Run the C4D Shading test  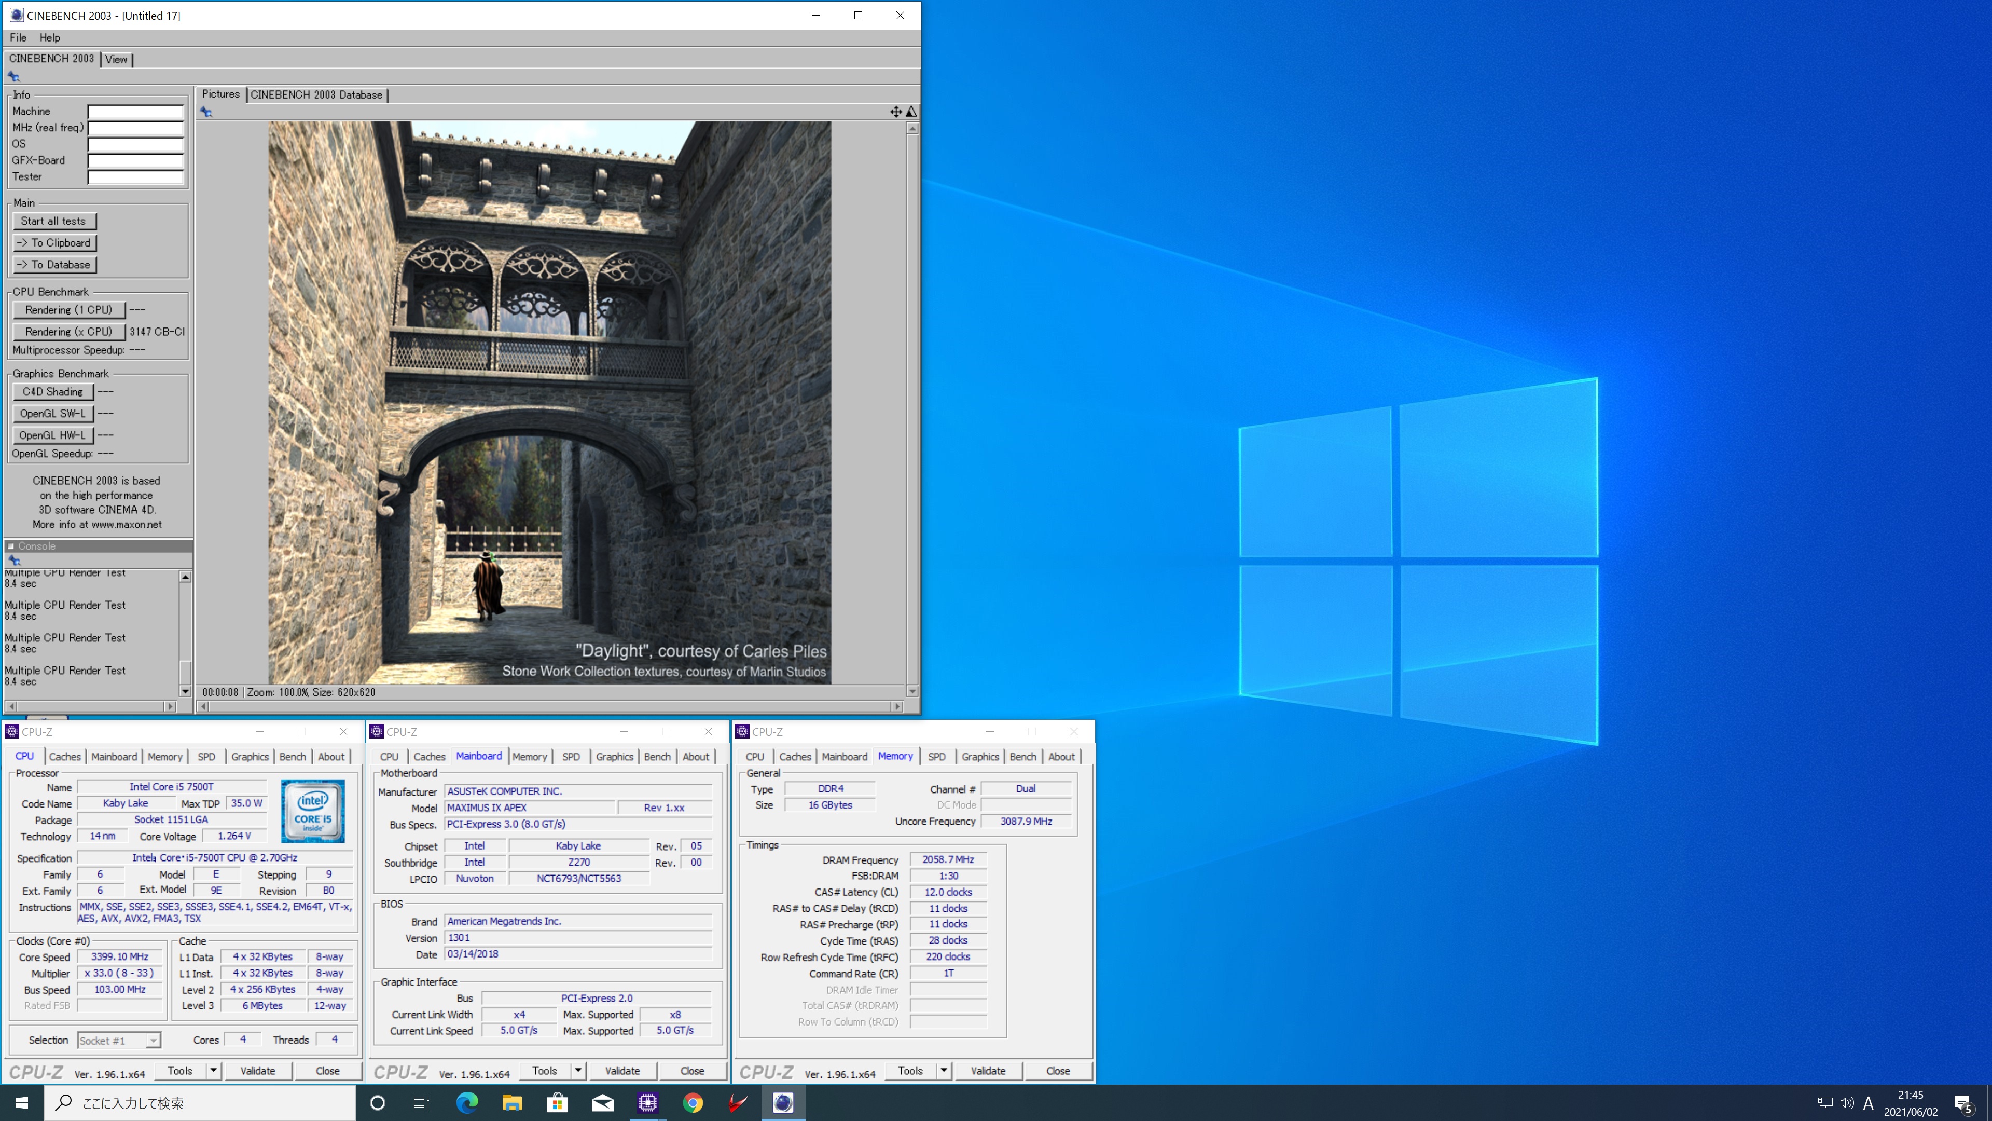point(52,392)
